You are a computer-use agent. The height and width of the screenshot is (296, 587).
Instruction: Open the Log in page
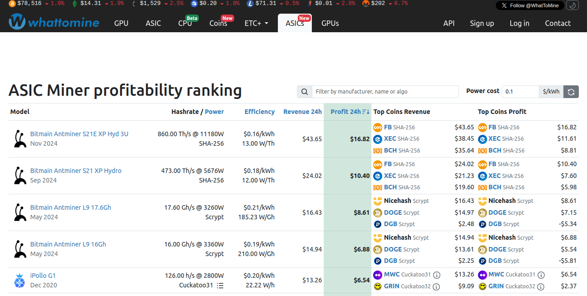(519, 23)
